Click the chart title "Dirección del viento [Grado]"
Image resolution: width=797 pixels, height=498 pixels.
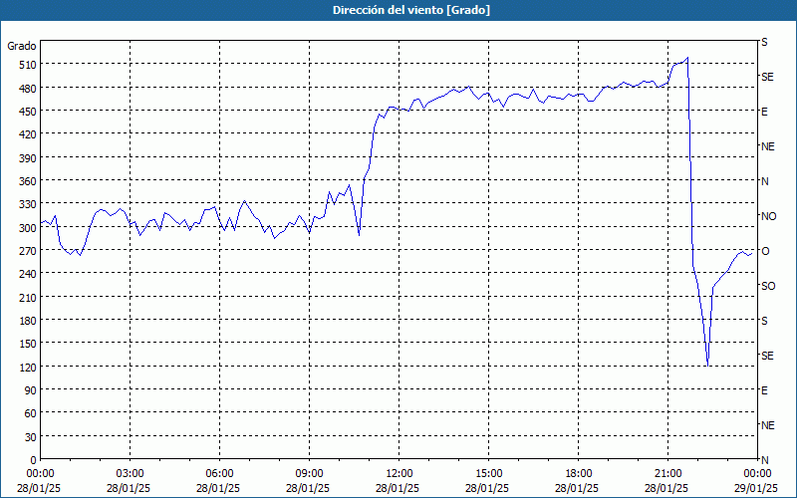411,10
